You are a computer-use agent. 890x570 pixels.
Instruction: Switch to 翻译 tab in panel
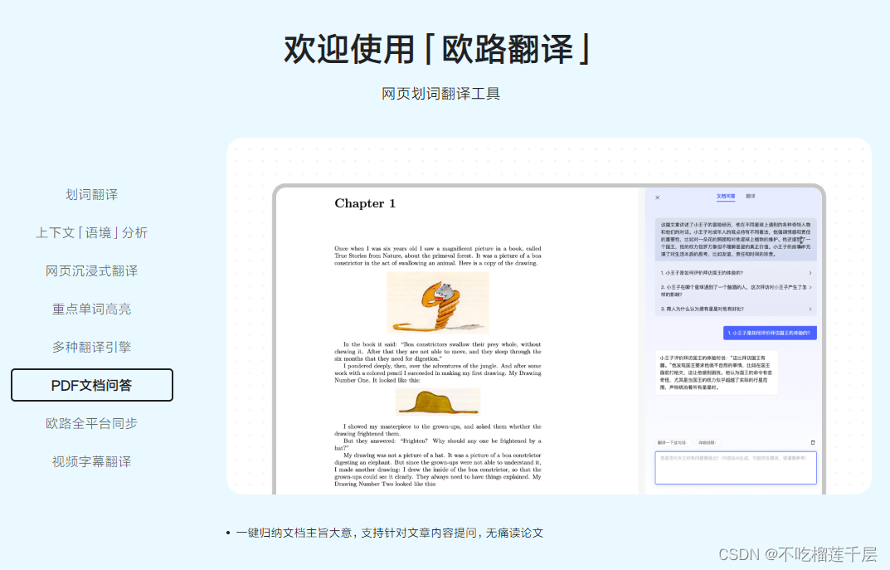point(751,196)
